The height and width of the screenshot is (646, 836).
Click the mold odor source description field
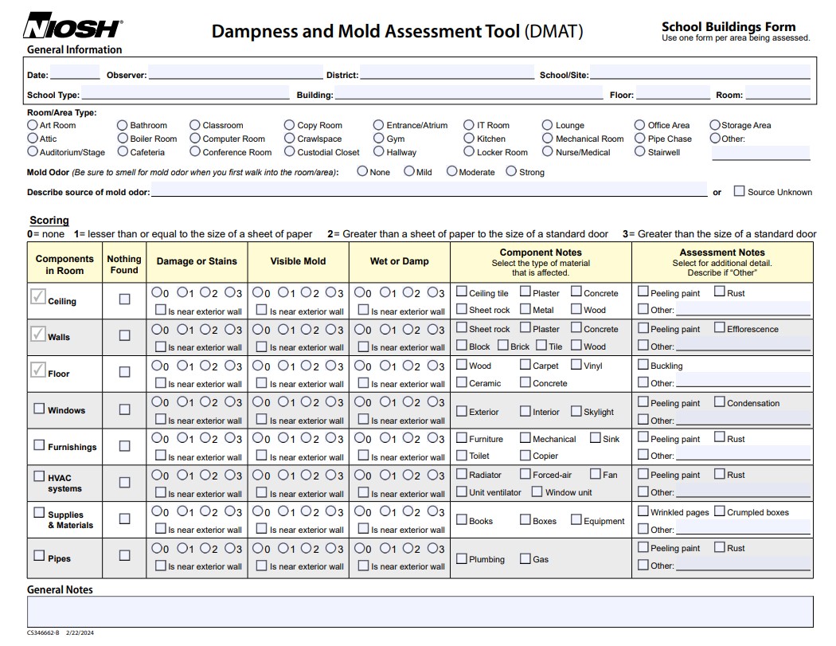tap(429, 190)
